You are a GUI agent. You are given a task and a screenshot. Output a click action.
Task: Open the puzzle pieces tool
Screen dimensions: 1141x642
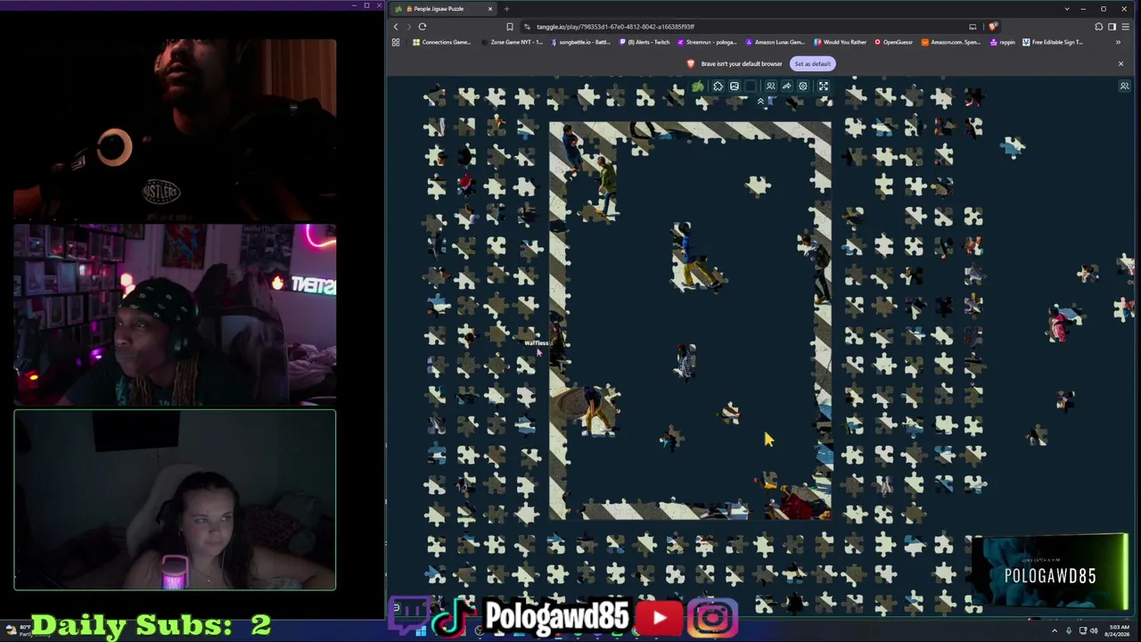718,86
